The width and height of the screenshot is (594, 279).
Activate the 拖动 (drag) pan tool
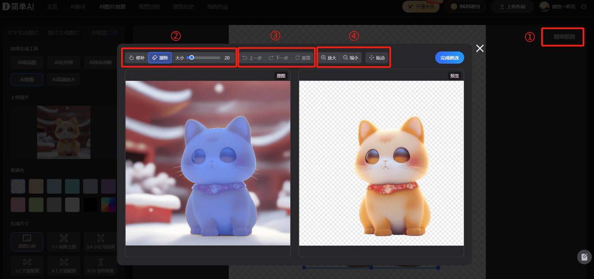click(x=377, y=58)
